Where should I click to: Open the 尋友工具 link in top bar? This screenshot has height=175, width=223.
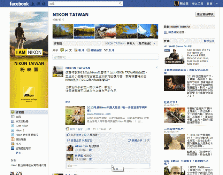(x=198, y=3)
